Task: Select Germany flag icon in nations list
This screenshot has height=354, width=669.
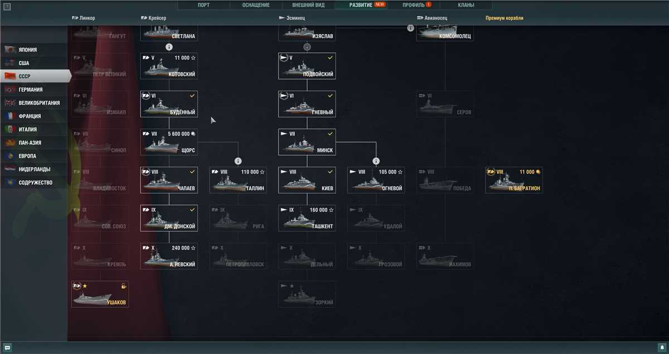Action: click(9, 90)
